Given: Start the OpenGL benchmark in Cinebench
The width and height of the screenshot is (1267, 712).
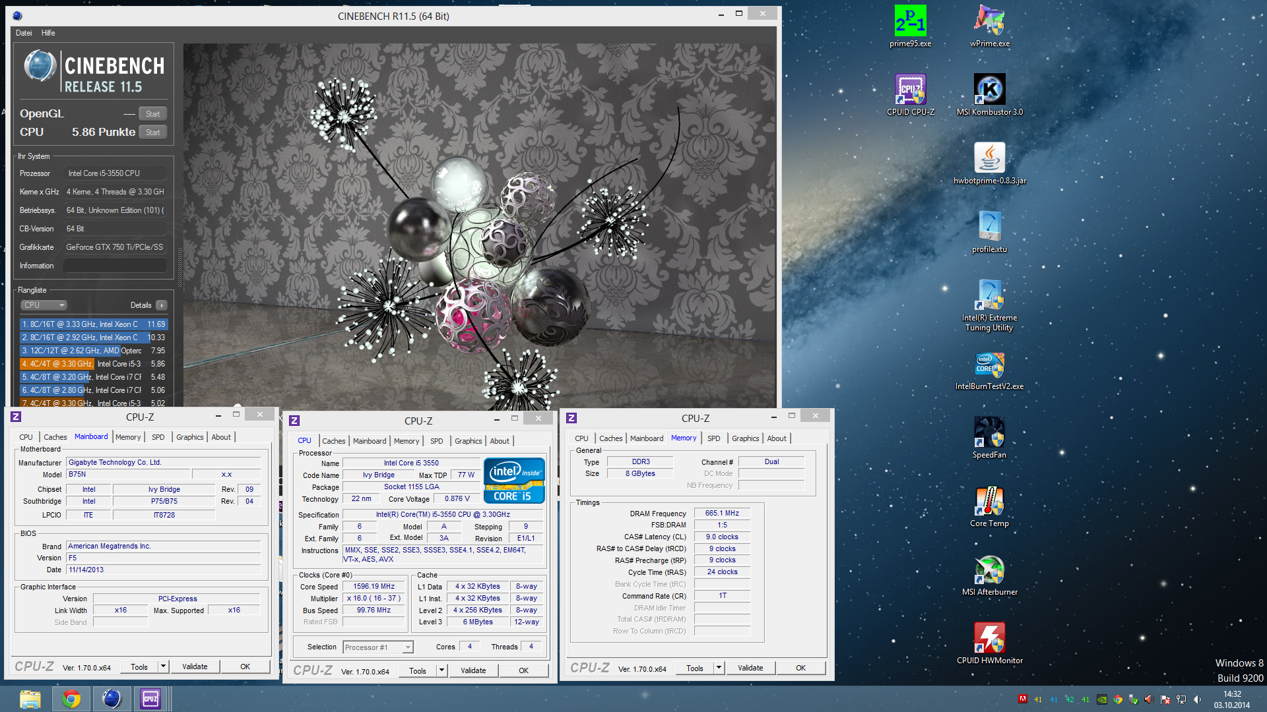Looking at the screenshot, I should (x=152, y=114).
